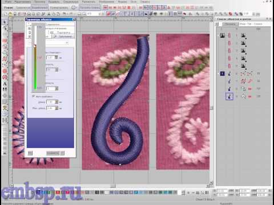This screenshot has width=274, height=205.
Task: Click the spinner of the last dialog length field
Action: click(57, 108)
